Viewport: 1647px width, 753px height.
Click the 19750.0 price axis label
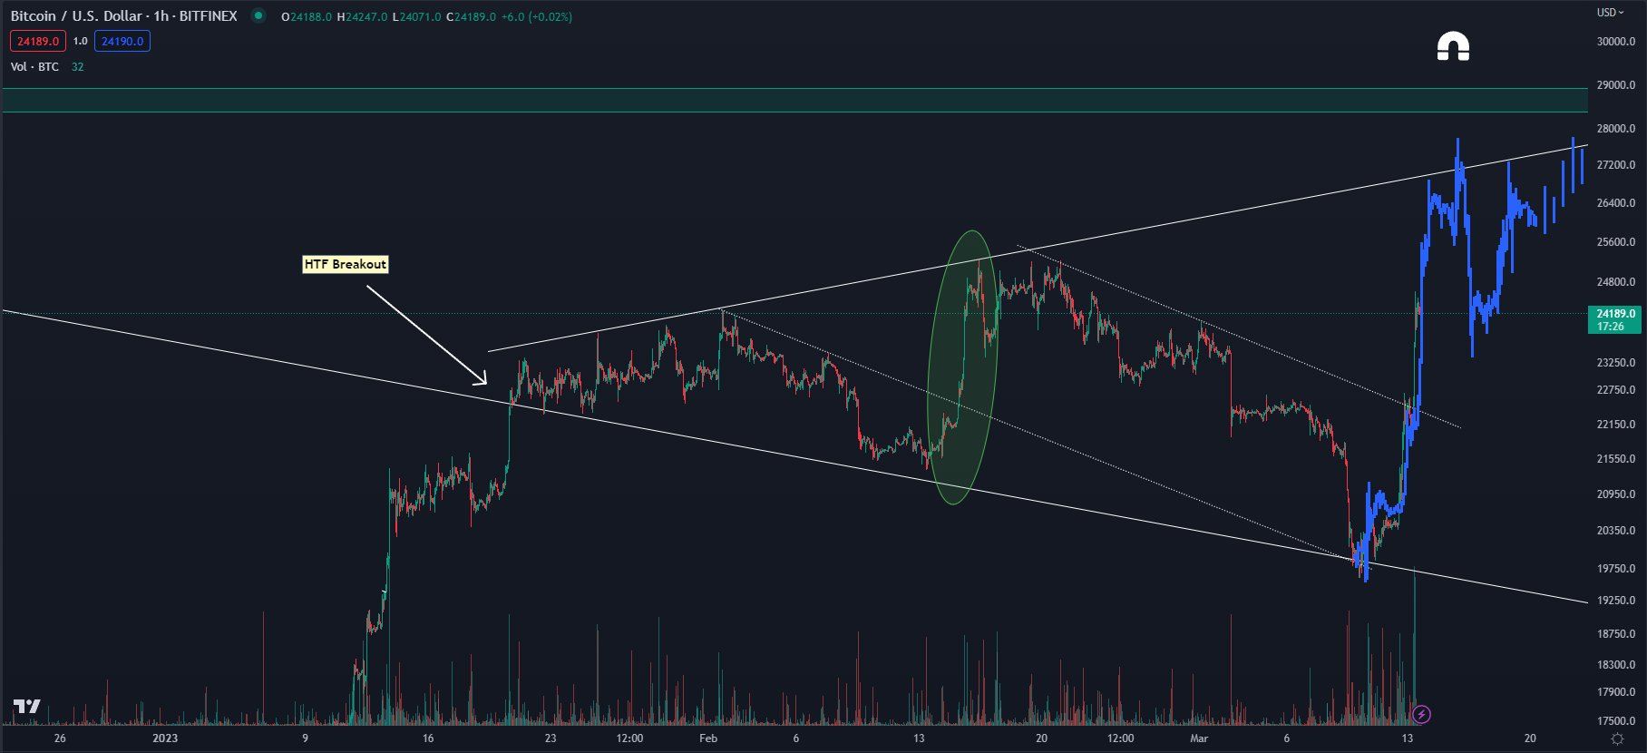(1616, 569)
